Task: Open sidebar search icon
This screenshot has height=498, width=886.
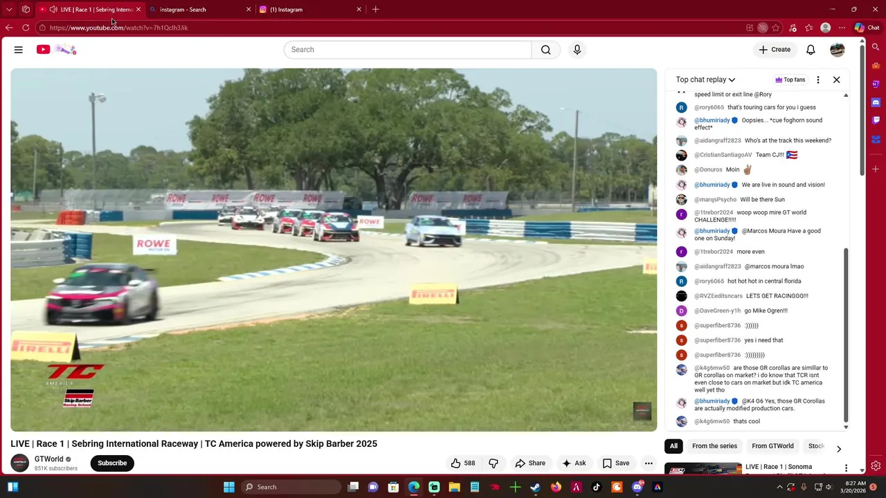Action: pyautogui.click(x=876, y=47)
